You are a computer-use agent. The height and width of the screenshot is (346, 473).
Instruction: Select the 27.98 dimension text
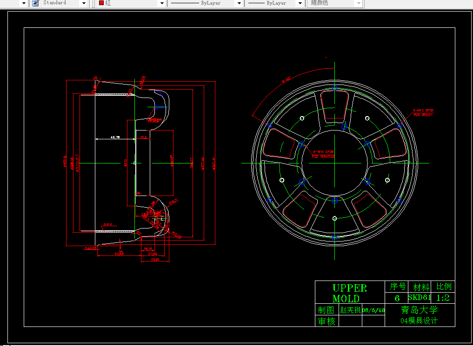[x=153, y=254]
